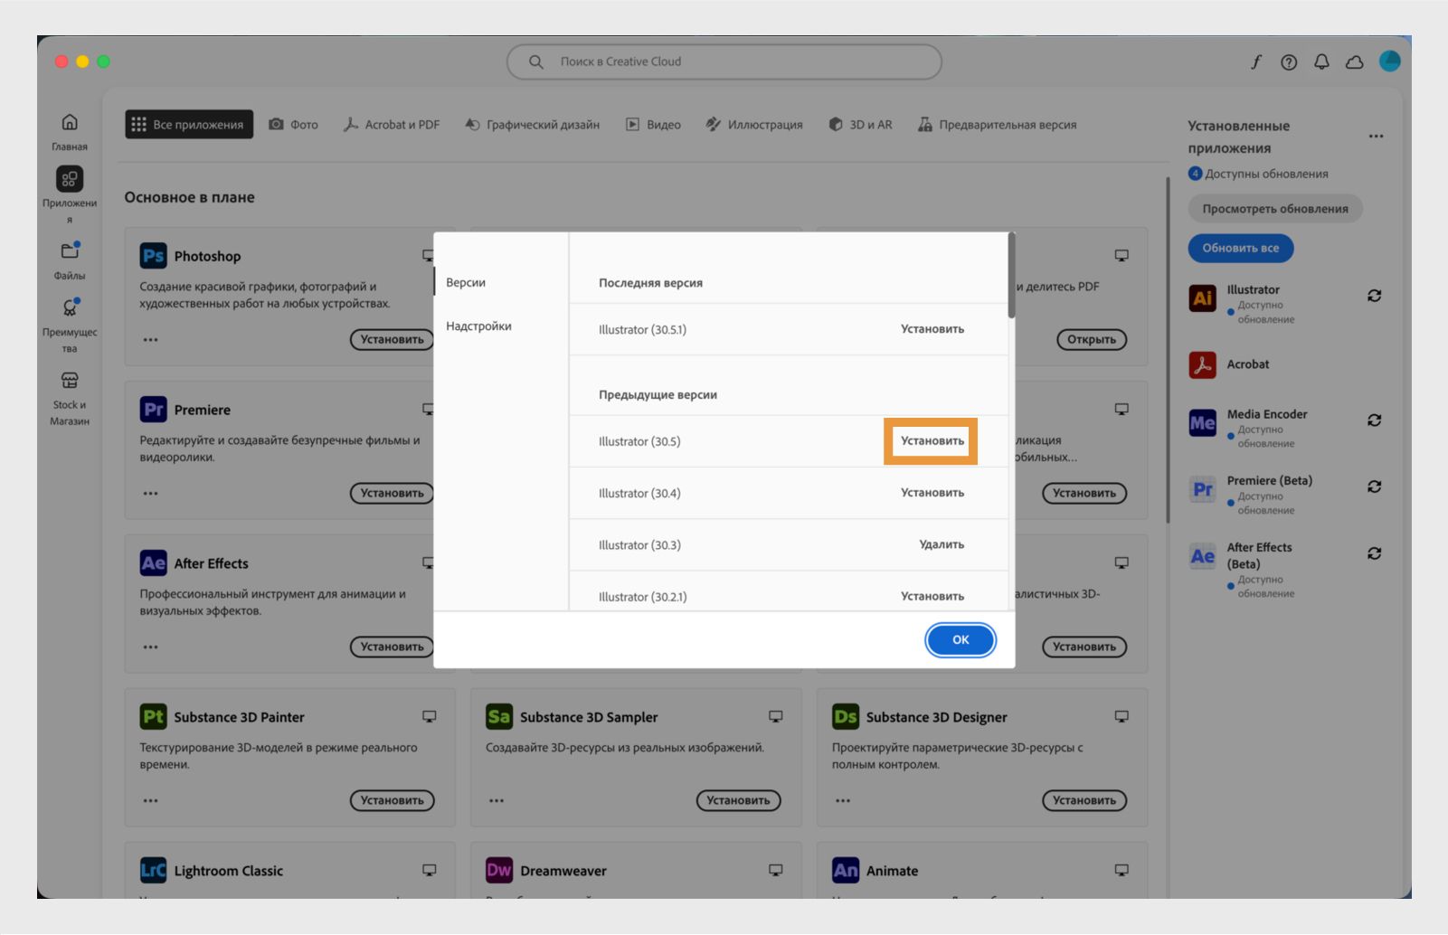Open Photoshop card three-dot menu

click(x=150, y=340)
